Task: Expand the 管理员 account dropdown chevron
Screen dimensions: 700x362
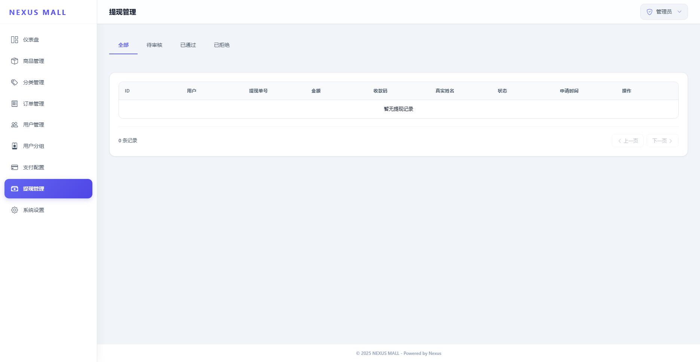Action: click(679, 12)
